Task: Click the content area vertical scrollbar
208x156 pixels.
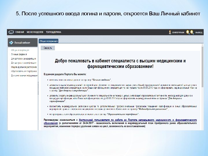Action: (202, 67)
